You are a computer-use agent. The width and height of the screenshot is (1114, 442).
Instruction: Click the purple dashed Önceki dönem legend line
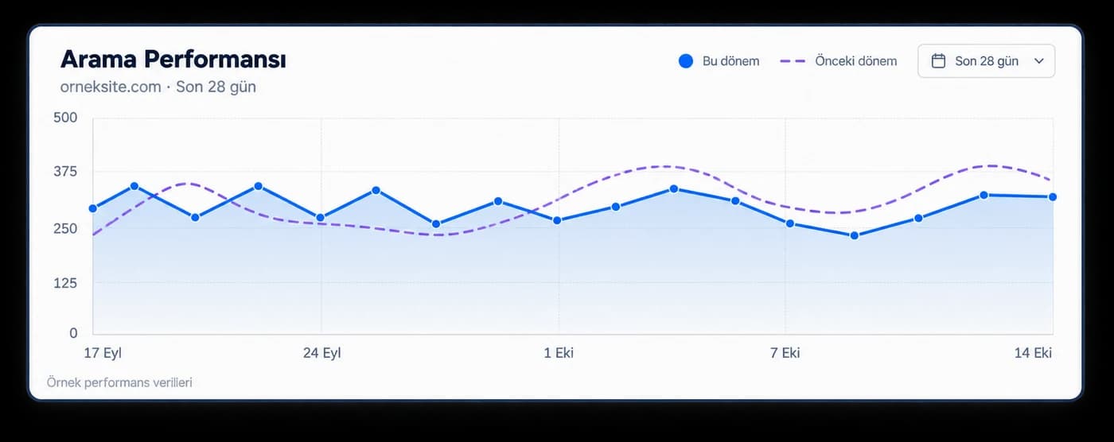[x=793, y=61]
